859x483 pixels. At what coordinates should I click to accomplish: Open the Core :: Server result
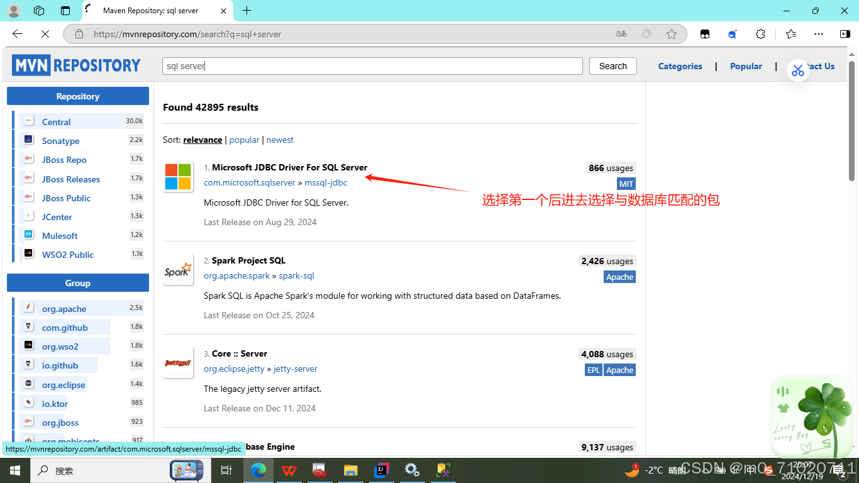tap(240, 353)
